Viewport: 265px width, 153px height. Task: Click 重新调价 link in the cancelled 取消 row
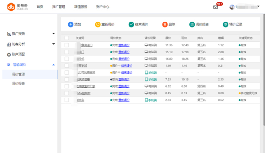coord(124,79)
